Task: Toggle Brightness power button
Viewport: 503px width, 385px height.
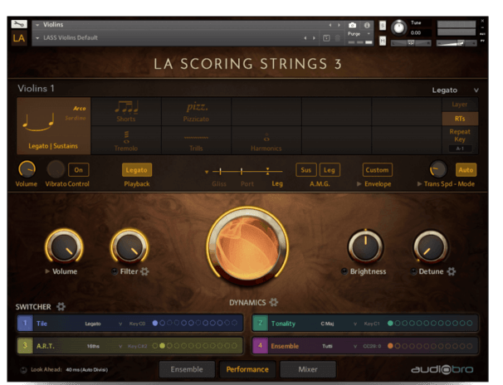Action: 344,271
